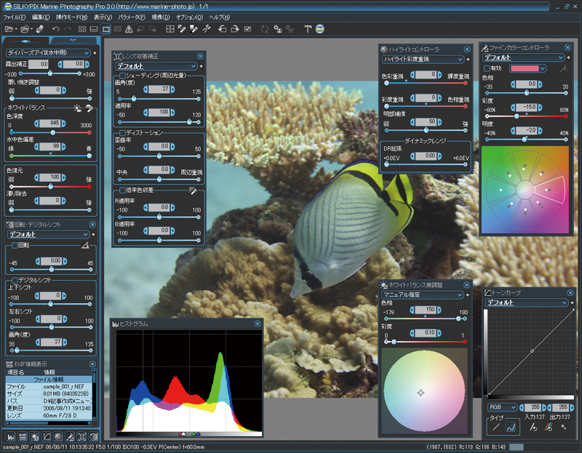582x453 pixels.
Task: Click the histogram icon in the bottom bar
Action: point(11,436)
